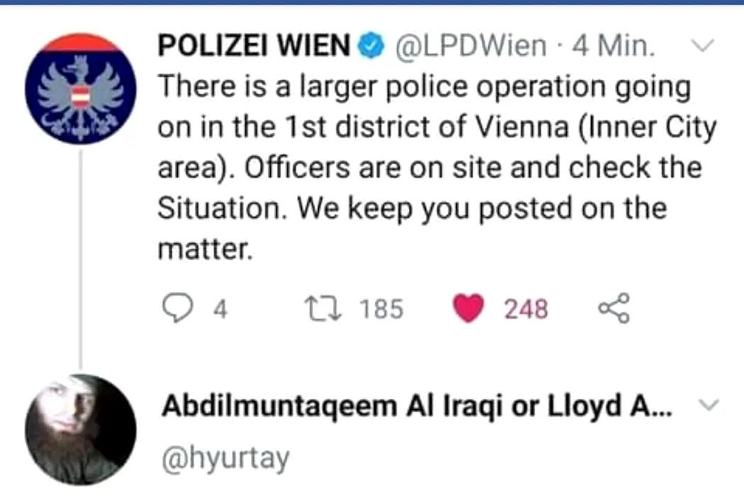Click the reply speech bubble icon
This screenshot has height=496, width=744.
click(177, 308)
